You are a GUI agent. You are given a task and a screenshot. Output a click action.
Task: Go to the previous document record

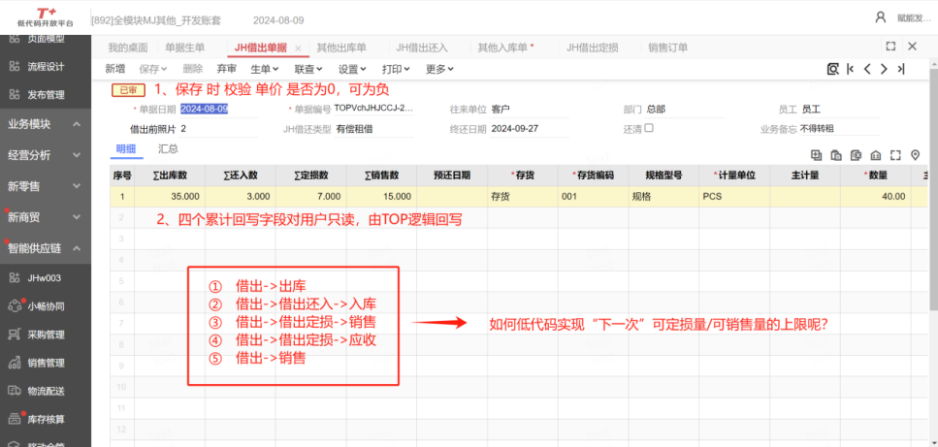(867, 69)
